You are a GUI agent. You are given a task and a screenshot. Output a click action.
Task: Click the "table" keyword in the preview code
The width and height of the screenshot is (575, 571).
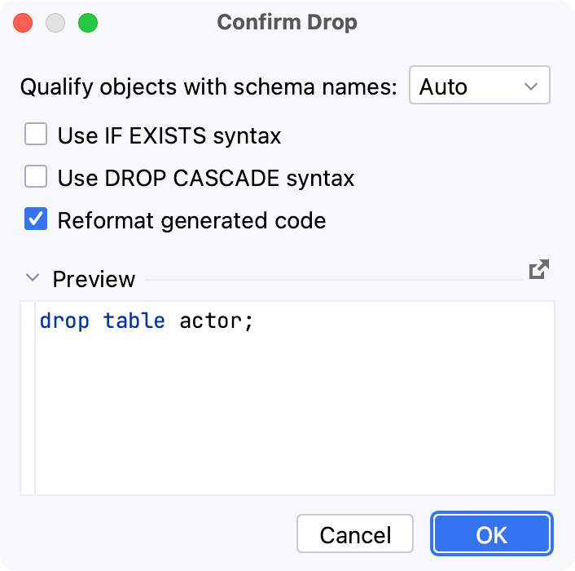[134, 321]
